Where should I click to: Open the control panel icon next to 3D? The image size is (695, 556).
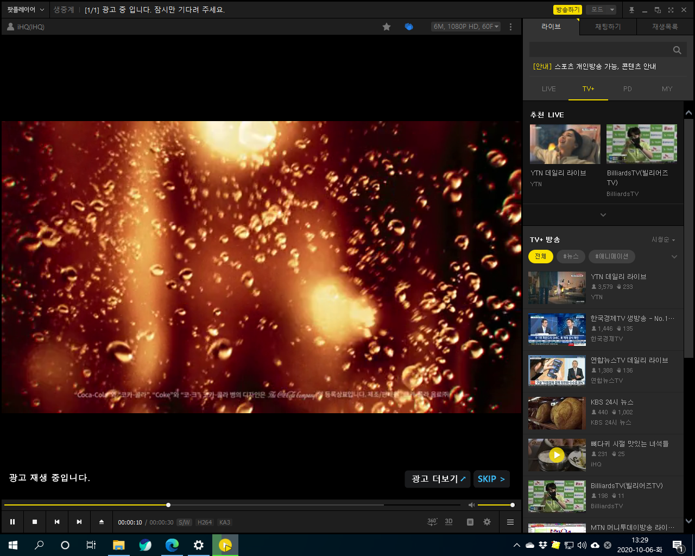[x=470, y=522]
